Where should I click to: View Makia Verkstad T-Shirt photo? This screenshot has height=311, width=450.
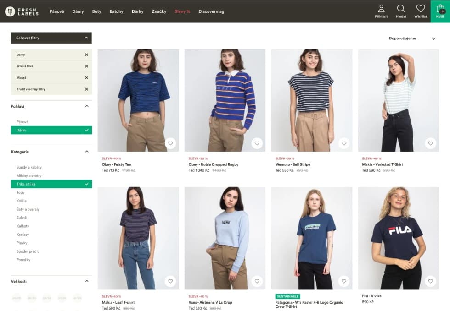pyautogui.click(x=399, y=100)
